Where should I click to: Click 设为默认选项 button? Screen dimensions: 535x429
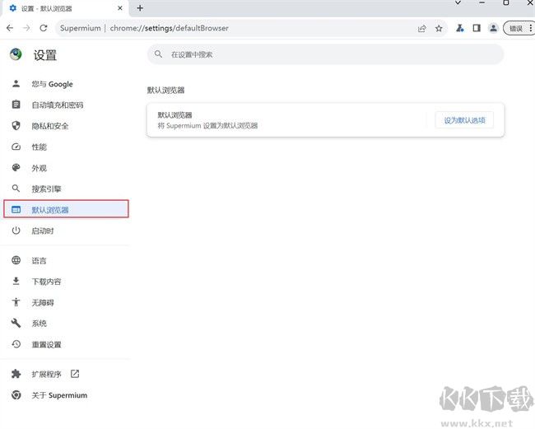pyautogui.click(x=464, y=120)
